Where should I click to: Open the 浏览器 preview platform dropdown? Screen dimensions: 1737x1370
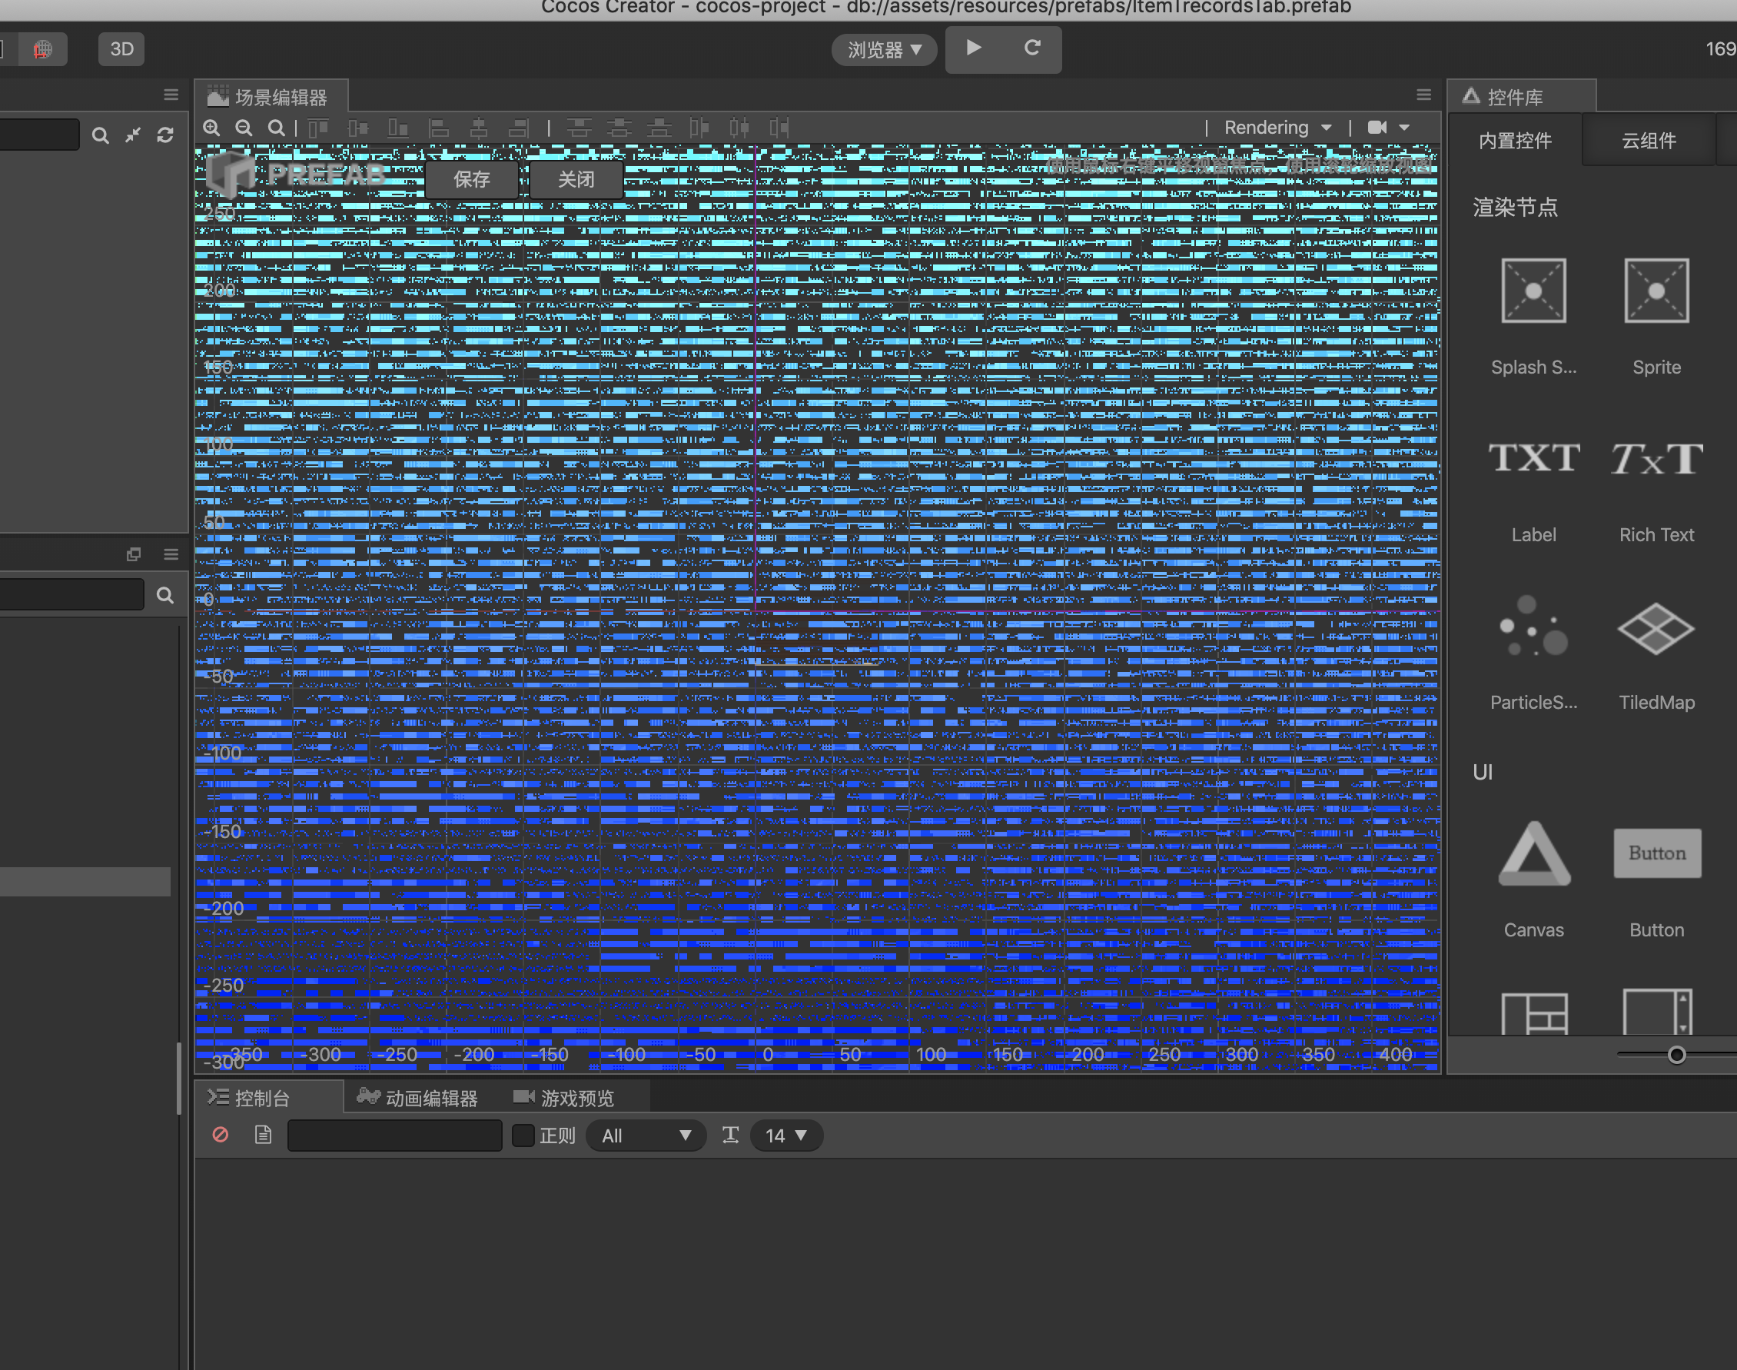click(x=884, y=50)
